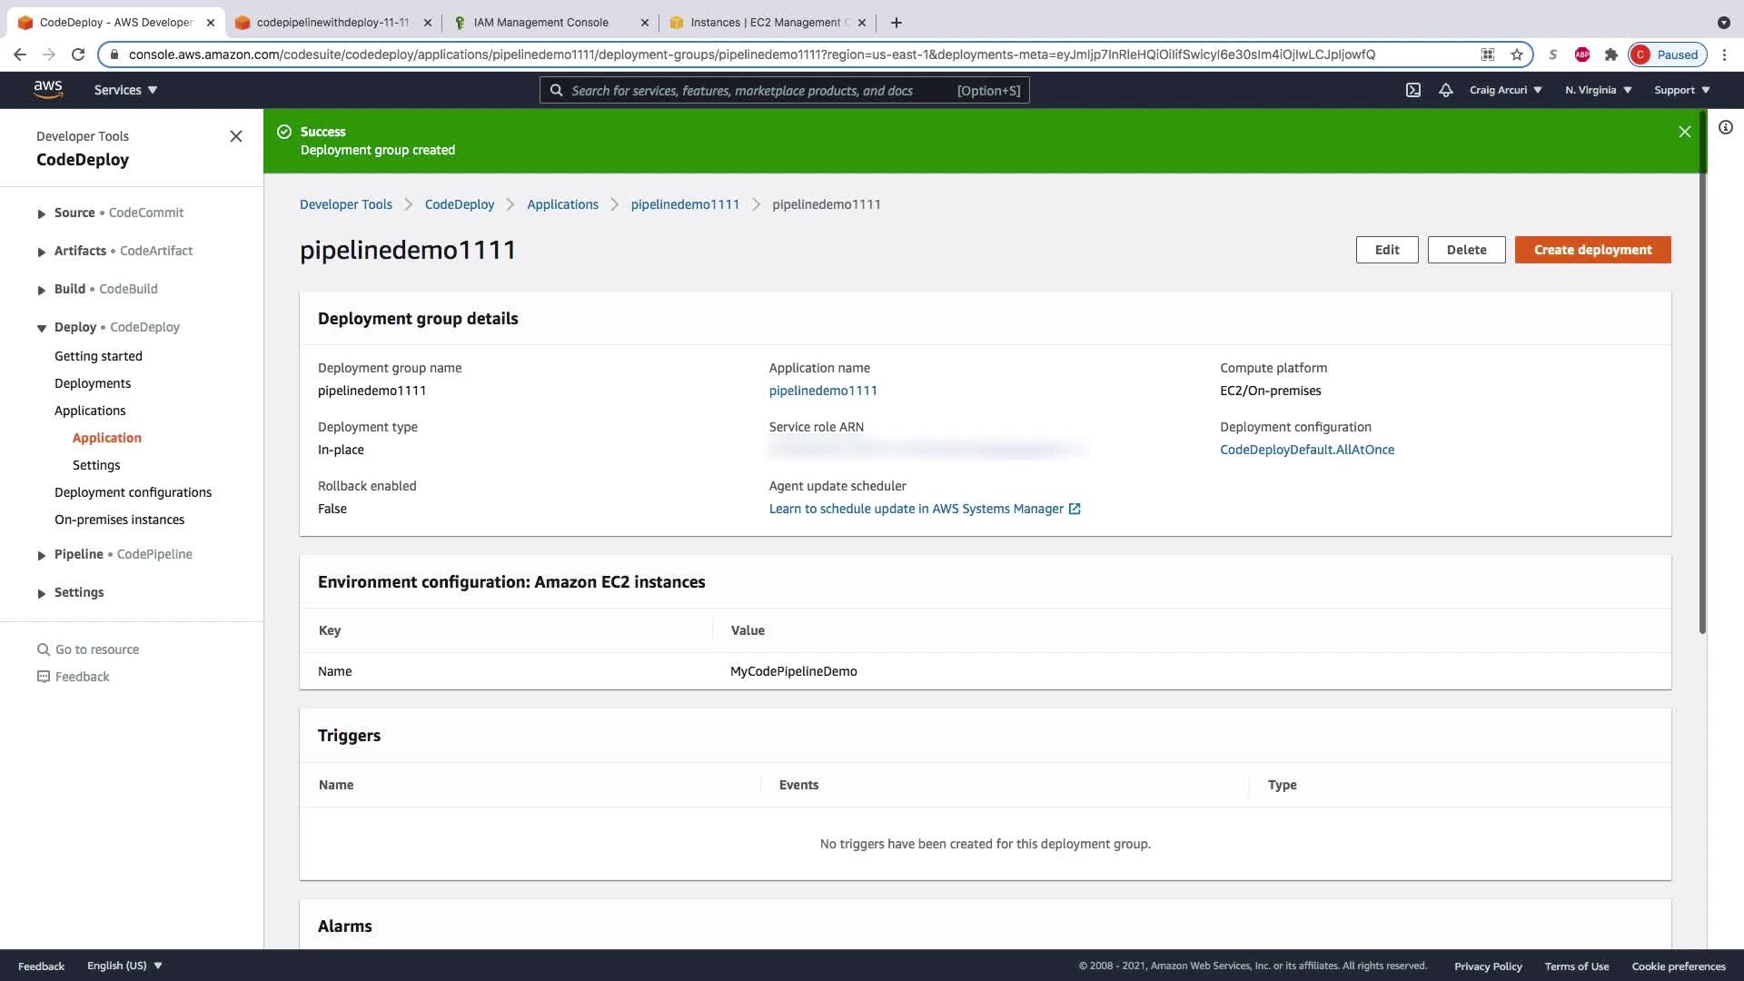Click the Create deployment button
Screen dimensions: 1744x981
tap(1592, 250)
